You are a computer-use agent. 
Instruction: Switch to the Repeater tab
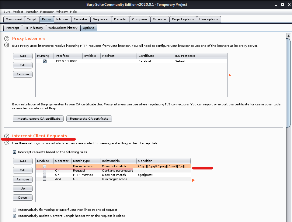click(x=80, y=19)
